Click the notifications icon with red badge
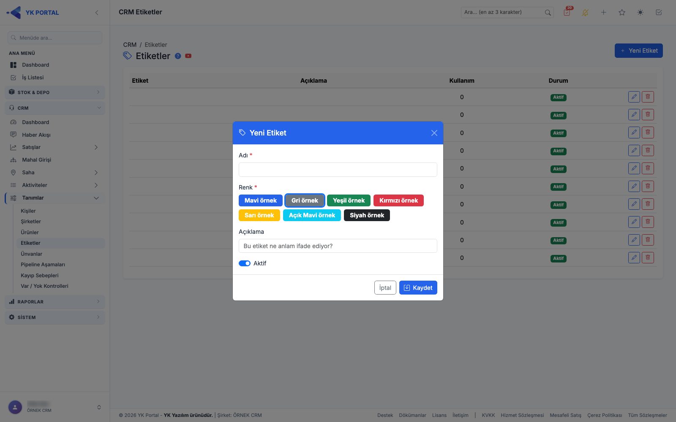 (x=567, y=12)
